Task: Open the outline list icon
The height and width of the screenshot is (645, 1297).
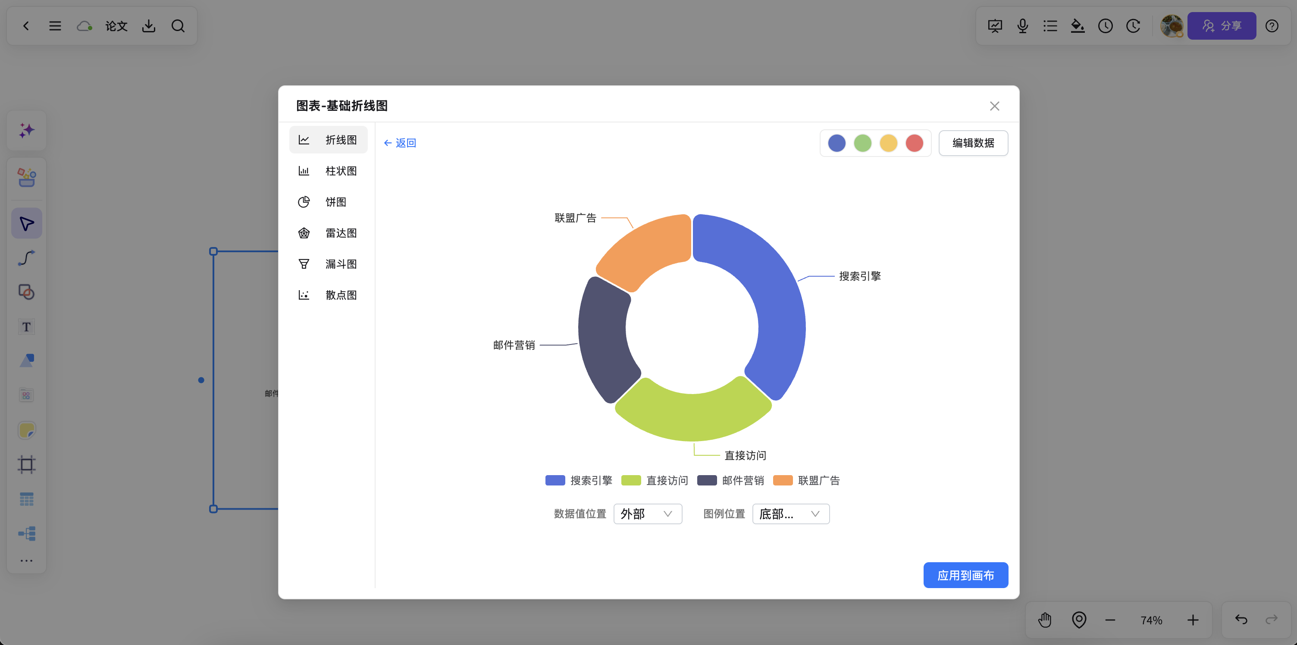Action: click(x=1050, y=26)
